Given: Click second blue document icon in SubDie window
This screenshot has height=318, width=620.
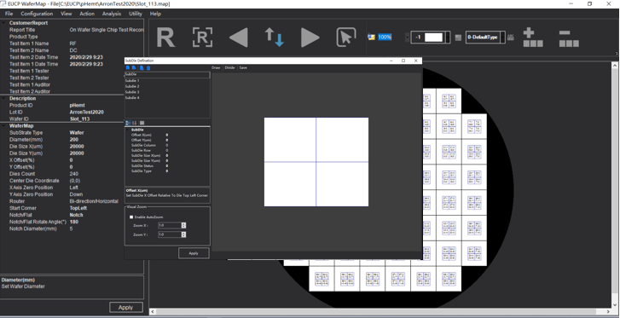Looking at the screenshot, I should tap(134, 68).
